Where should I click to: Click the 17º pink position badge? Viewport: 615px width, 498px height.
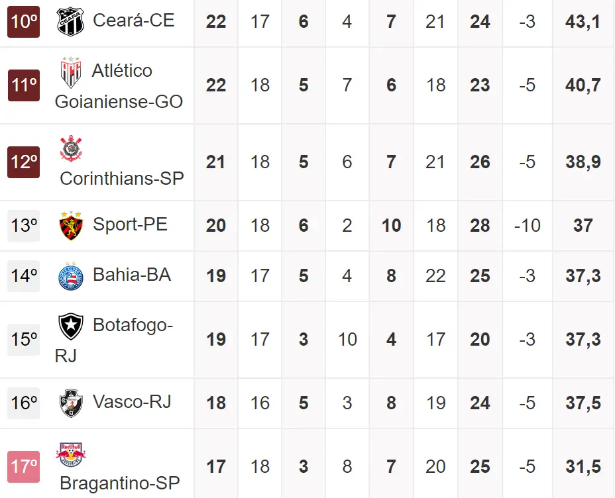click(x=24, y=466)
